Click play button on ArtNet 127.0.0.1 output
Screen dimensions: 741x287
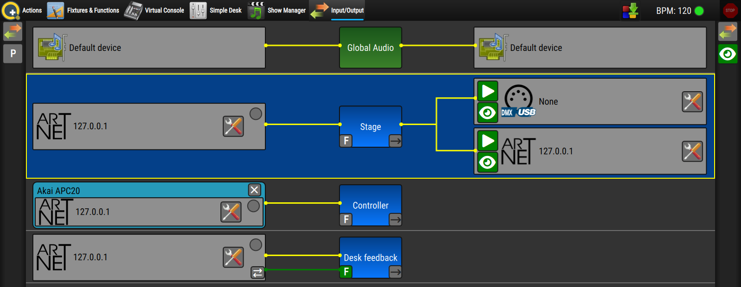tap(488, 141)
